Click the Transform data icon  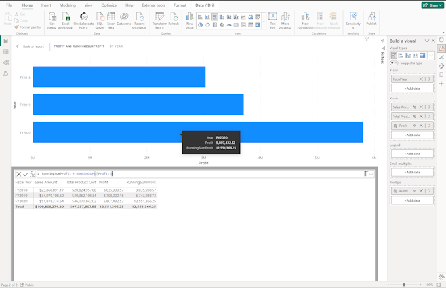click(159, 17)
